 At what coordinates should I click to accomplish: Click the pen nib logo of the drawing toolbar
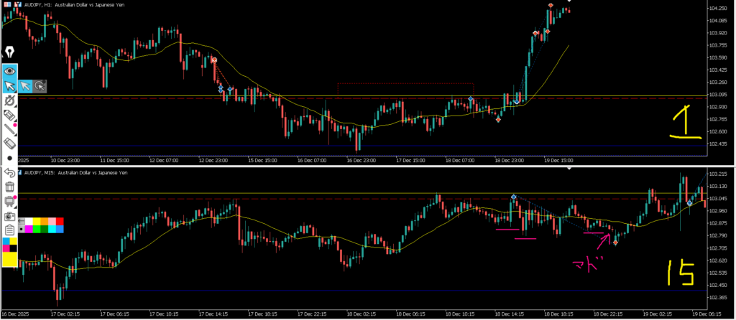[10, 52]
